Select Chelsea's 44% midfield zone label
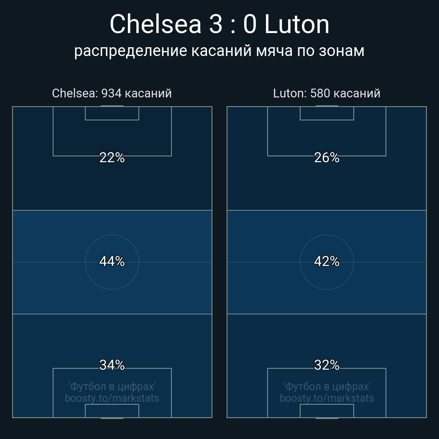The height and width of the screenshot is (439, 439). 112,261
